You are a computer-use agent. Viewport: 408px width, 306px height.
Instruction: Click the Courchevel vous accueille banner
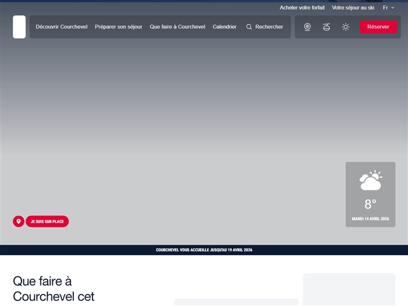204,250
